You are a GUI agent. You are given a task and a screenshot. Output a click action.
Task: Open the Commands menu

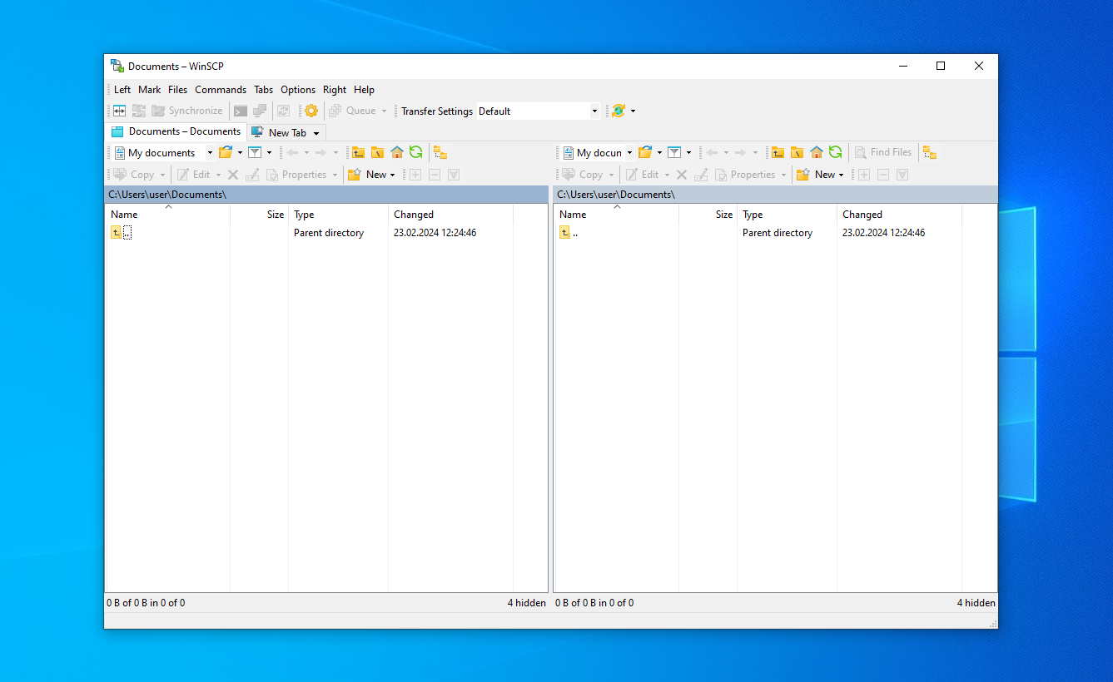220,89
